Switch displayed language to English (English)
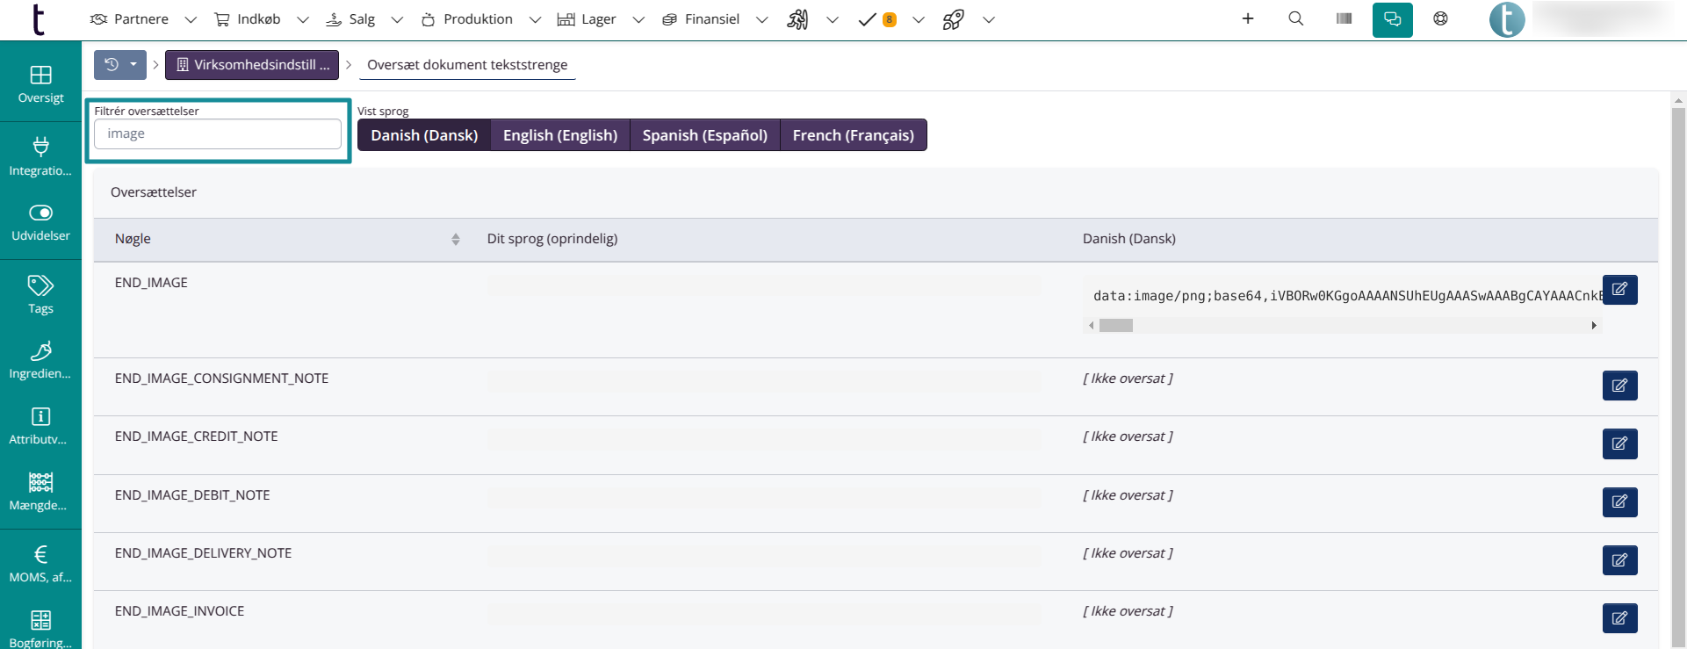 coord(559,135)
